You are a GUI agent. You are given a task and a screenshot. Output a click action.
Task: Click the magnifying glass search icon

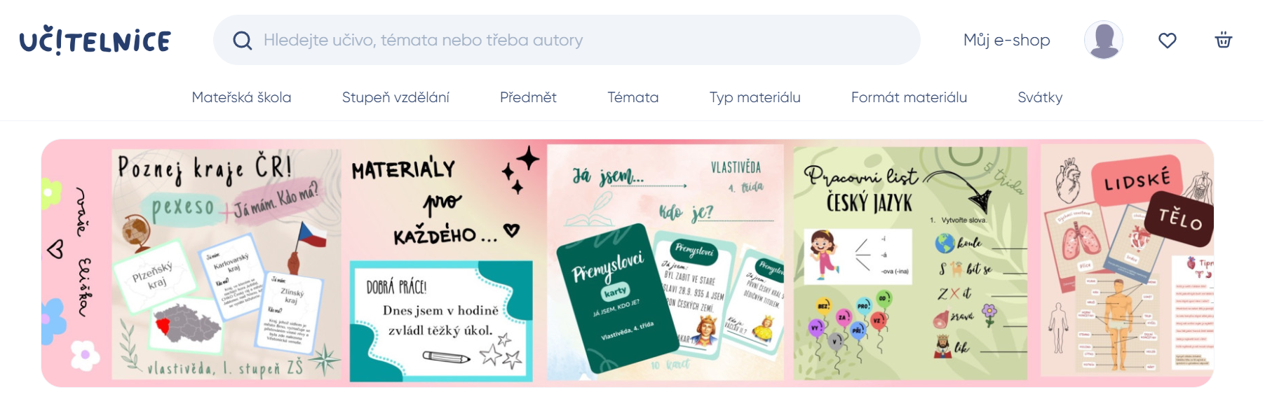pos(243,41)
